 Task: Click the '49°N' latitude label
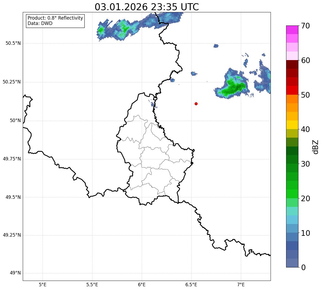pos(15,273)
